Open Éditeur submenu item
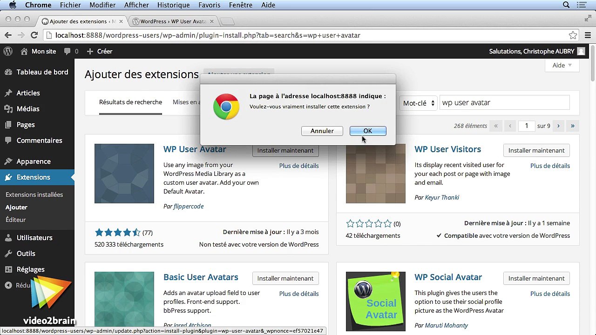596x335 pixels. point(15,220)
